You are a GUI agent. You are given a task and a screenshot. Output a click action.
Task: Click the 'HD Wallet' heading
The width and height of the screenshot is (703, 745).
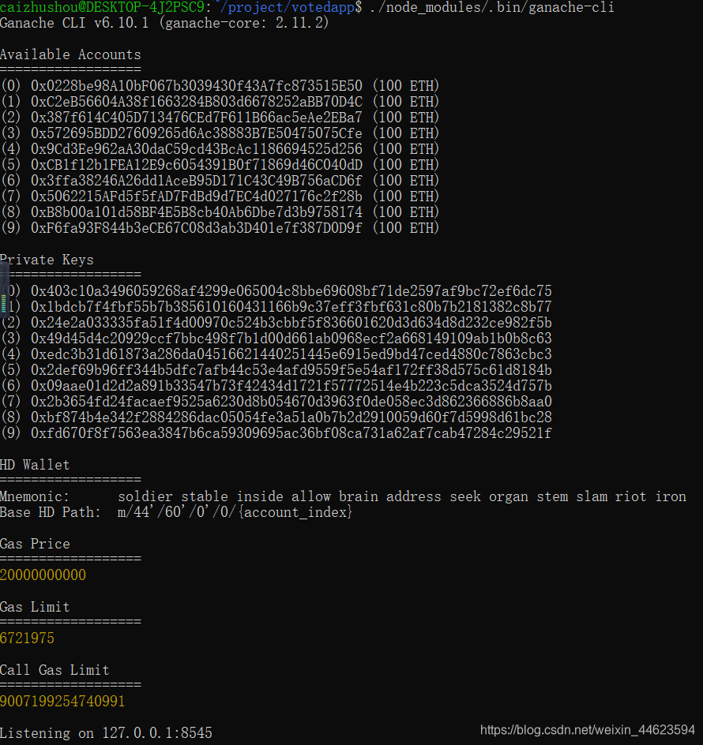[35, 465]
